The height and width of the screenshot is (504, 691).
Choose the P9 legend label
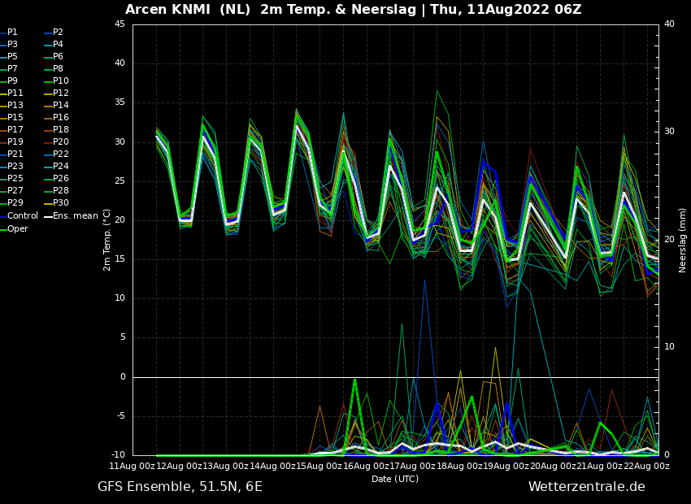pos(12,80)
